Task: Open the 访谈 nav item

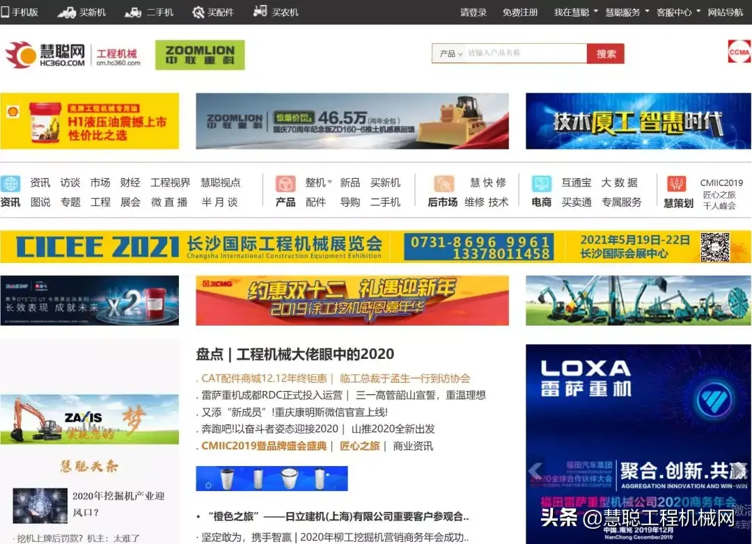Action: tap(70, 183)
